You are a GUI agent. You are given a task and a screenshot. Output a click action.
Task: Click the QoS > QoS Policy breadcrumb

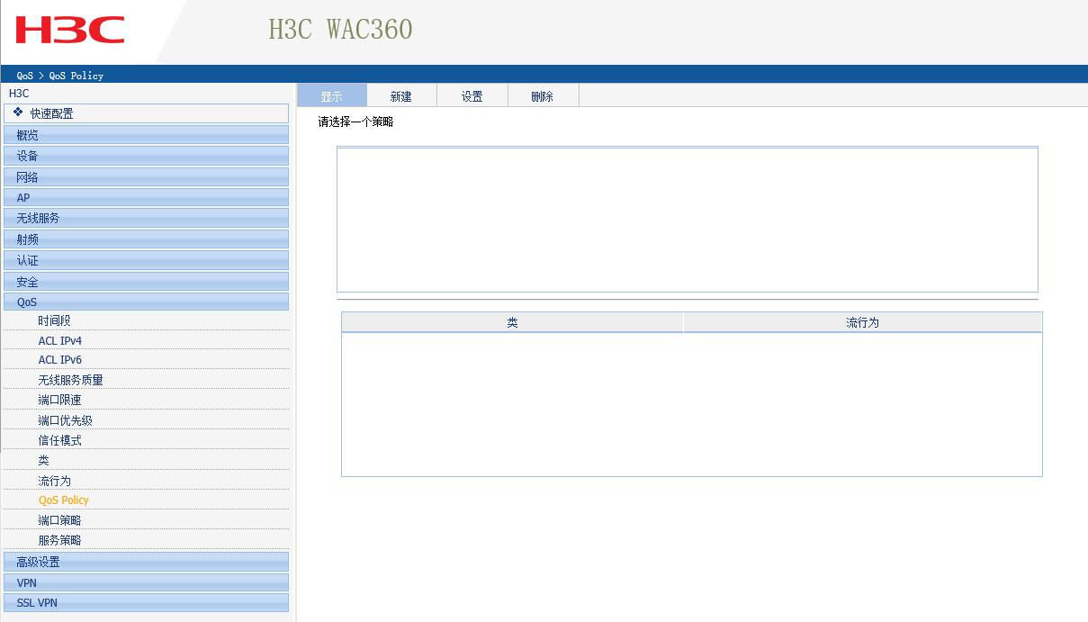60,76
